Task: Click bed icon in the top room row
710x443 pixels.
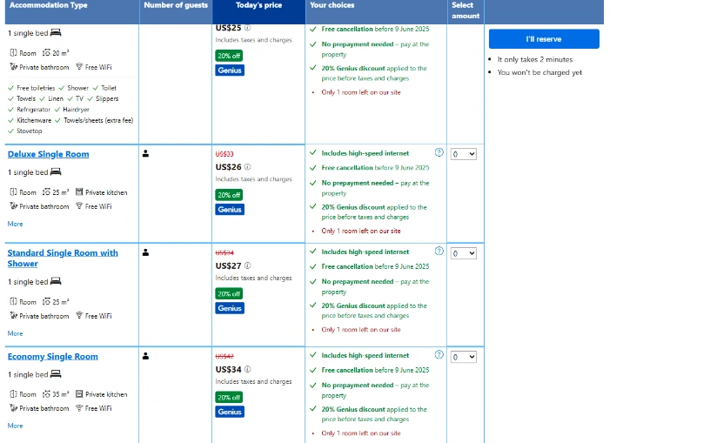Action: pos(56,32)
